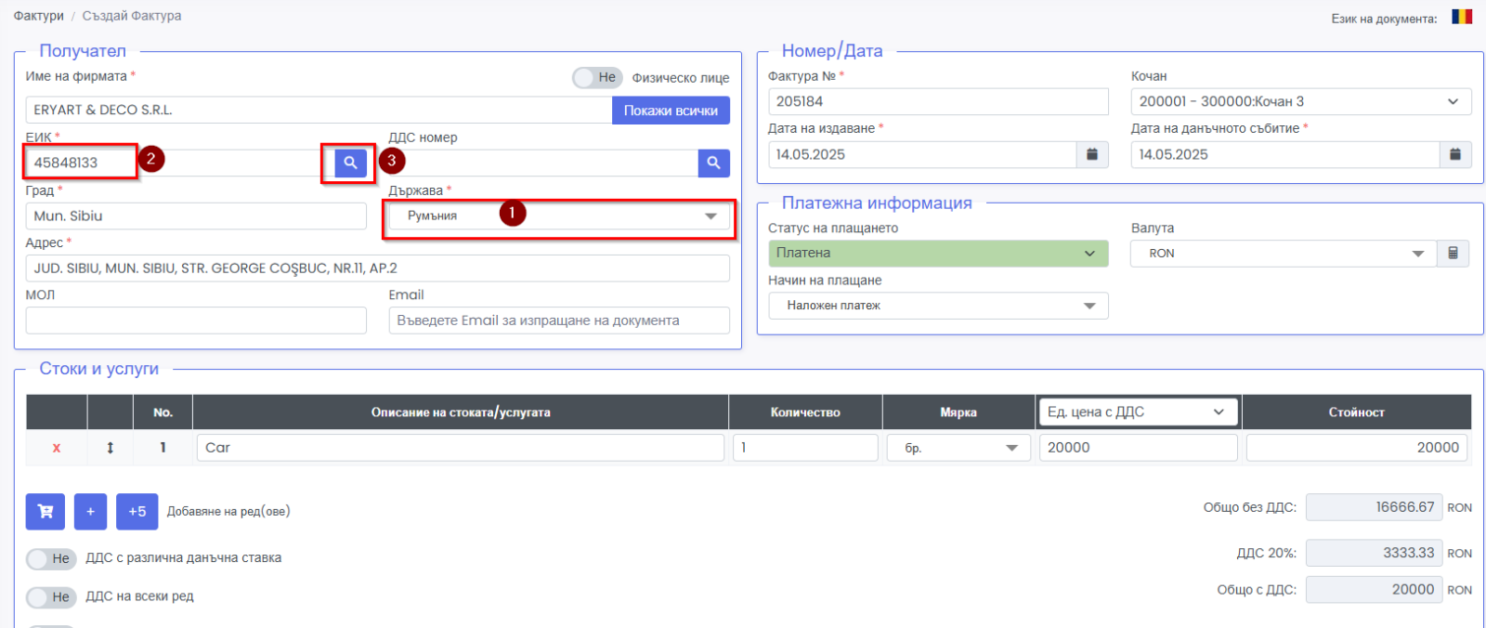The width and height of the screenshot is (1486, 628).
Task: Click the search icon next to ЕИК field
Action: (350, 163)
